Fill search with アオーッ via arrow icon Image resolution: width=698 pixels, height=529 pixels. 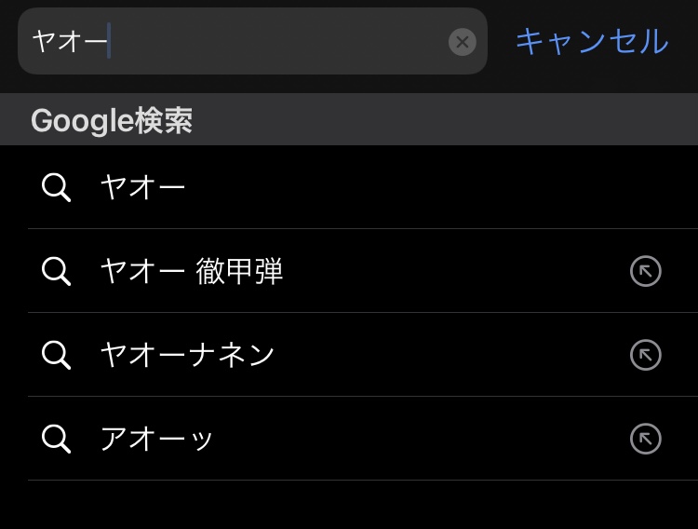point(645,439)
